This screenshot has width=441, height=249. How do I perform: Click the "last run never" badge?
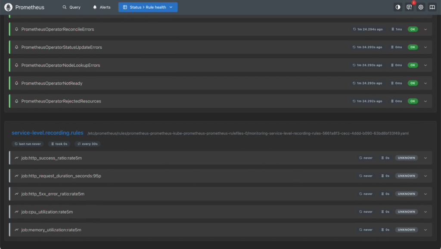click(x=28, y=144)
